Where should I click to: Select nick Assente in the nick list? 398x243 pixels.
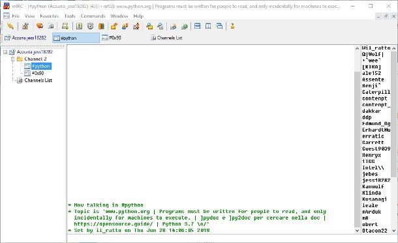click(x=373, y=79)
